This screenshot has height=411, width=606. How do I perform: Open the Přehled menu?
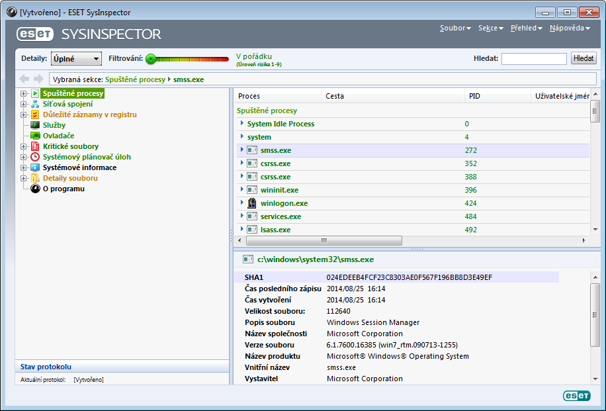(526, 28)
